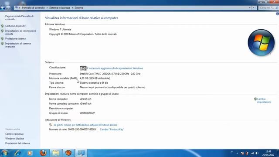Click the Windows logo image
The width and height of the screenshot is (279, 157).
pos(261,43)
